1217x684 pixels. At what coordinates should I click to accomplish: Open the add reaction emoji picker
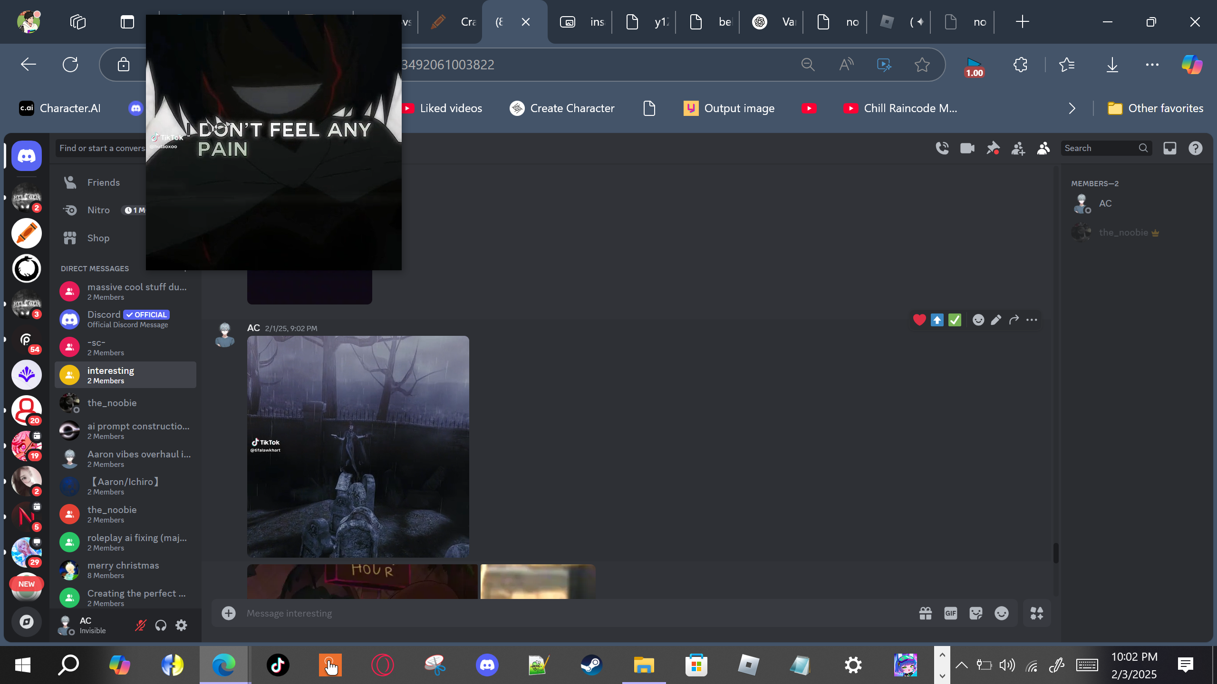click(978, 320)
